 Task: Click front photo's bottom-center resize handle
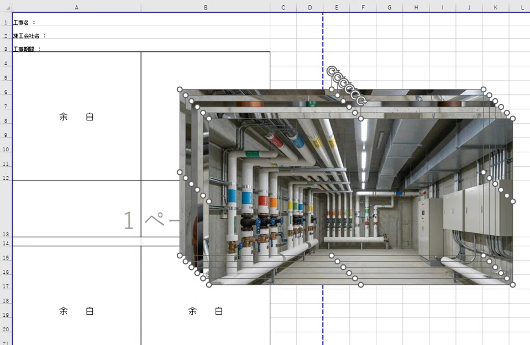tap(361, 285)
